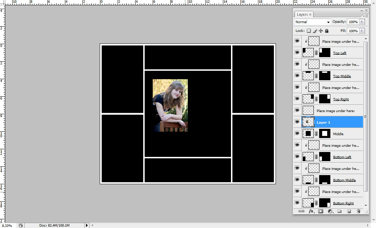This screenshot has height=228, width=376.
Task: Click horizontal scrollbar right arrow
Action: tap(368, 225)
